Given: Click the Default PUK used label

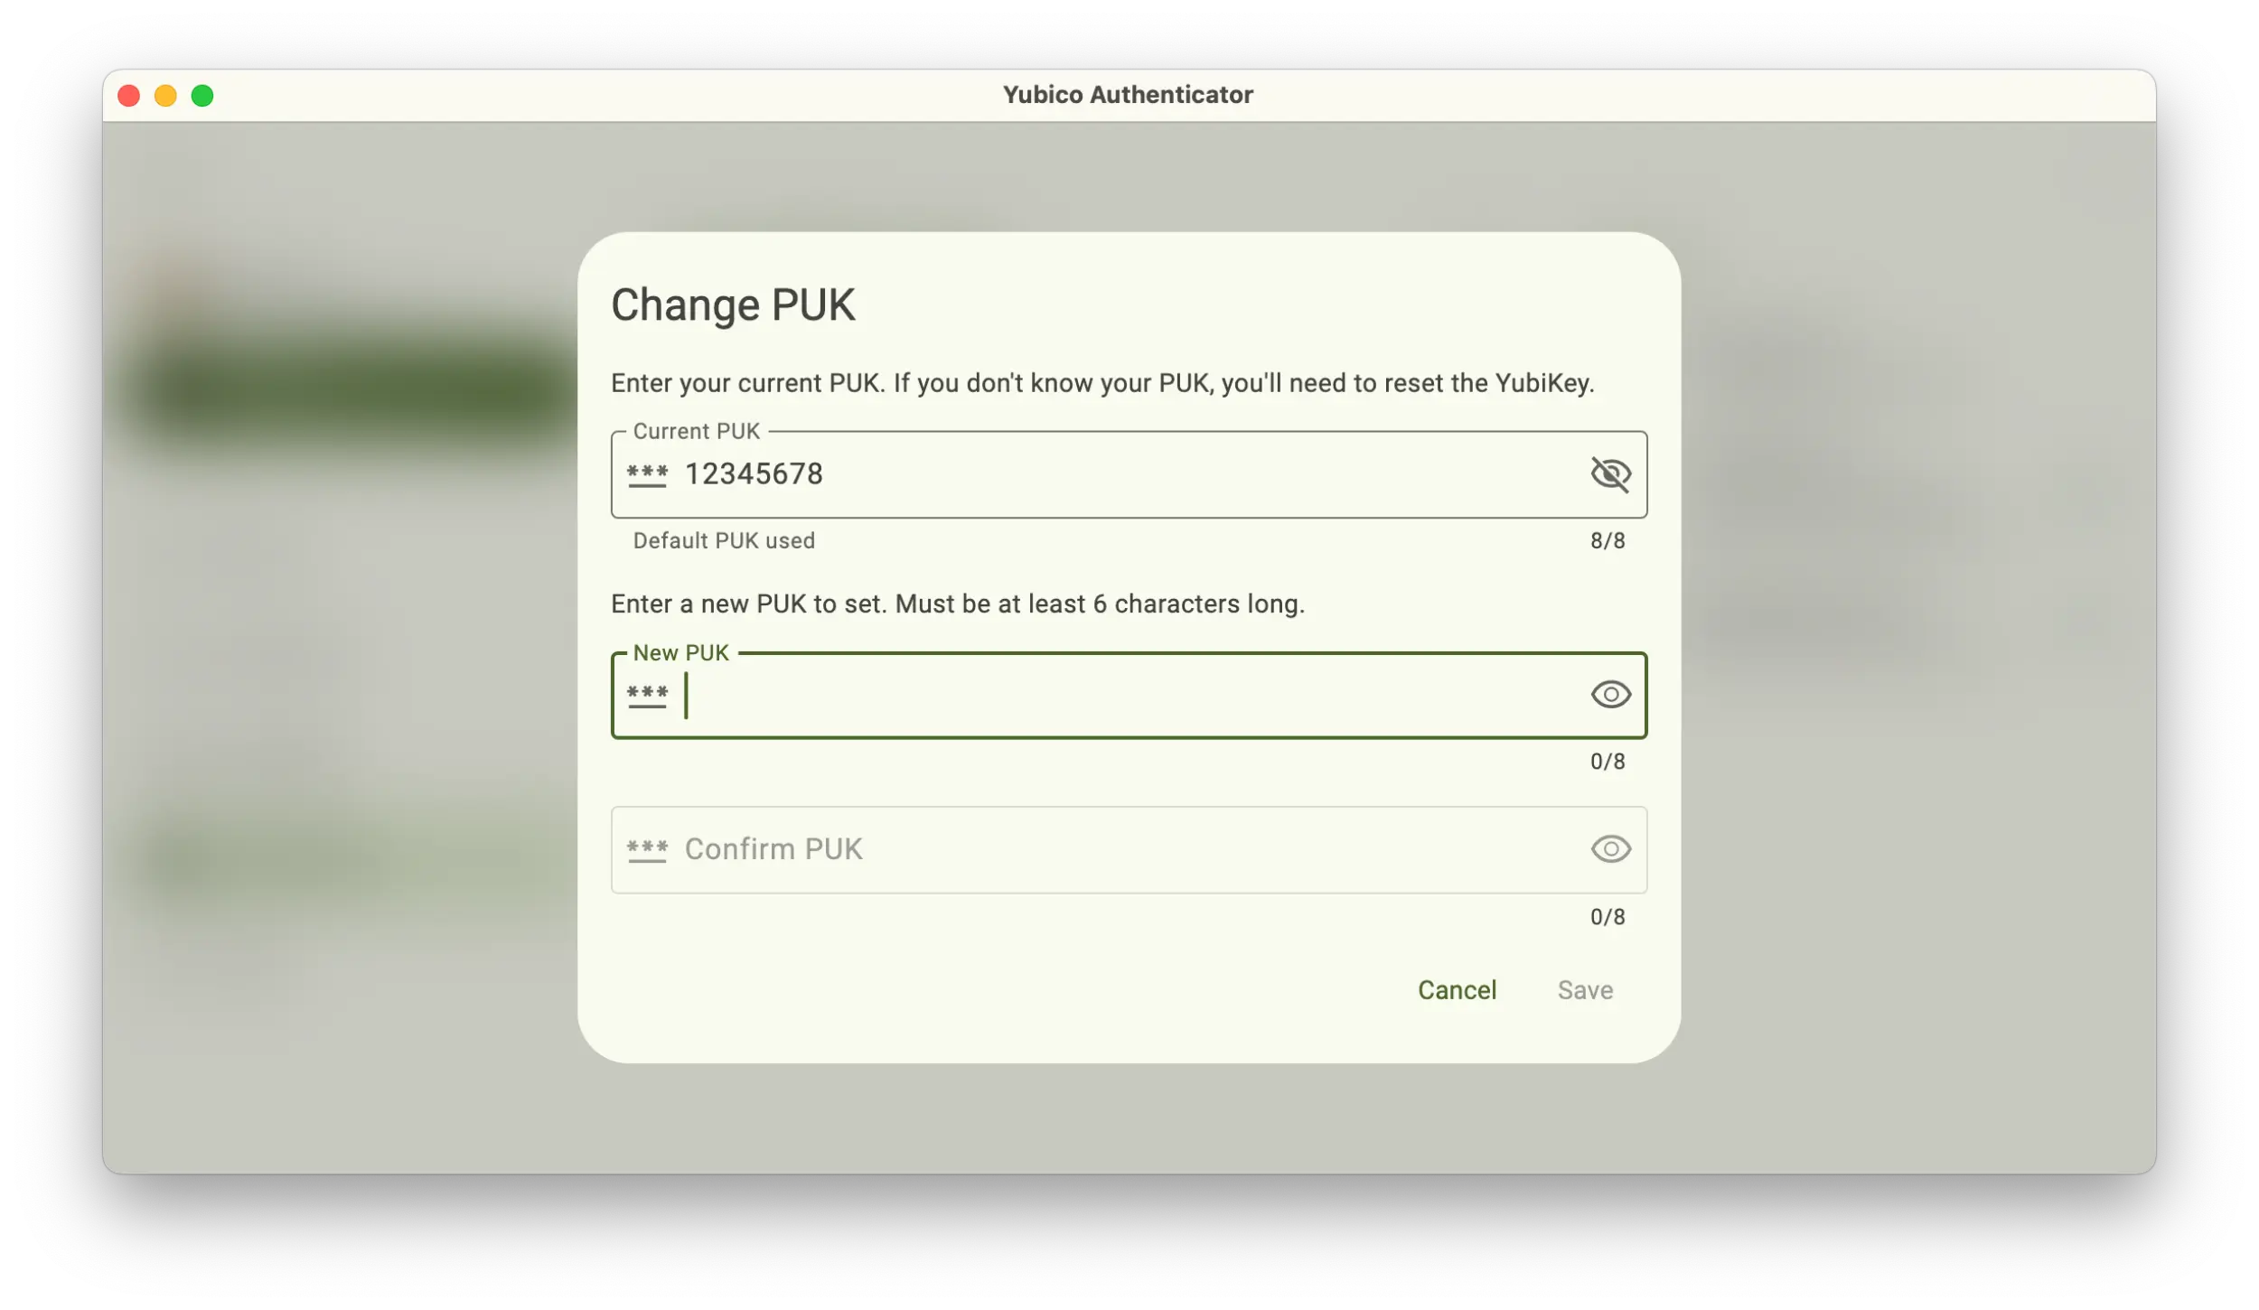Looking at the screenshot, I should (x=723, y=540).
